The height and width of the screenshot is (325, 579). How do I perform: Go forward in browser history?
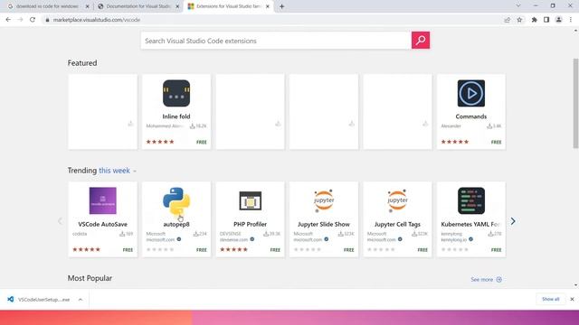click(x=20, y=20)
